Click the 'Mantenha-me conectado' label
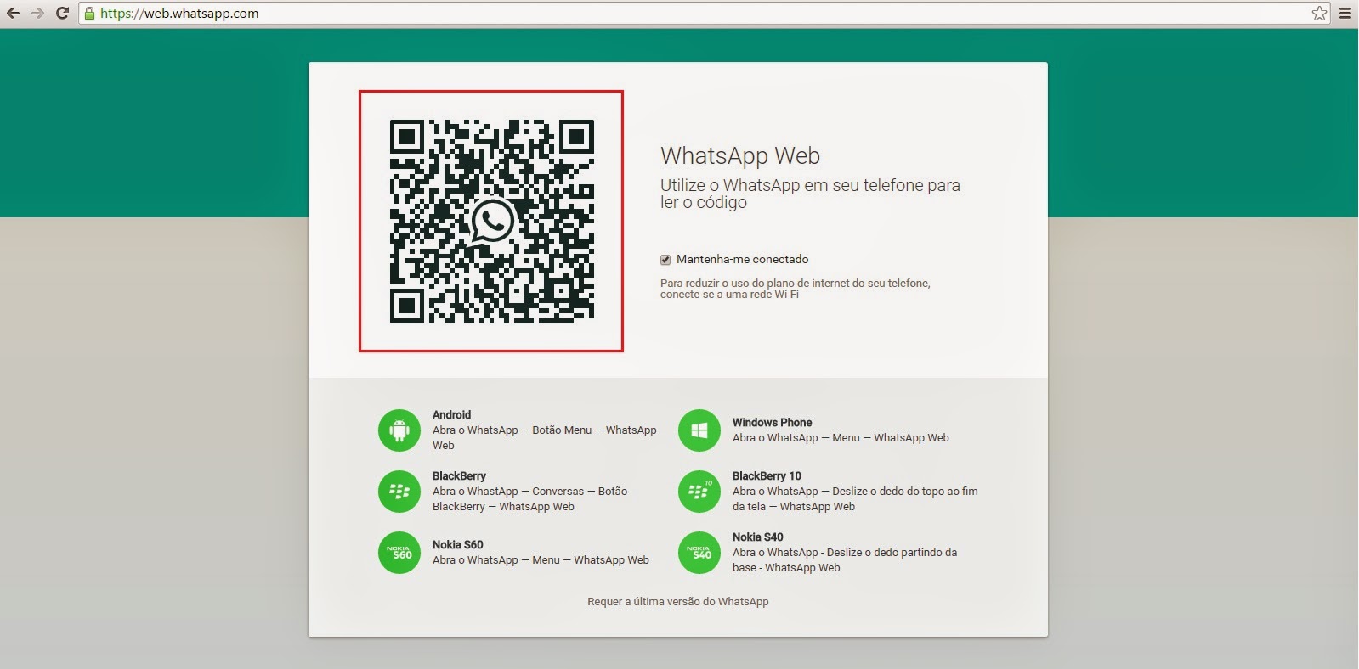This screenshot has width=1359, height=669. (742, 259)
